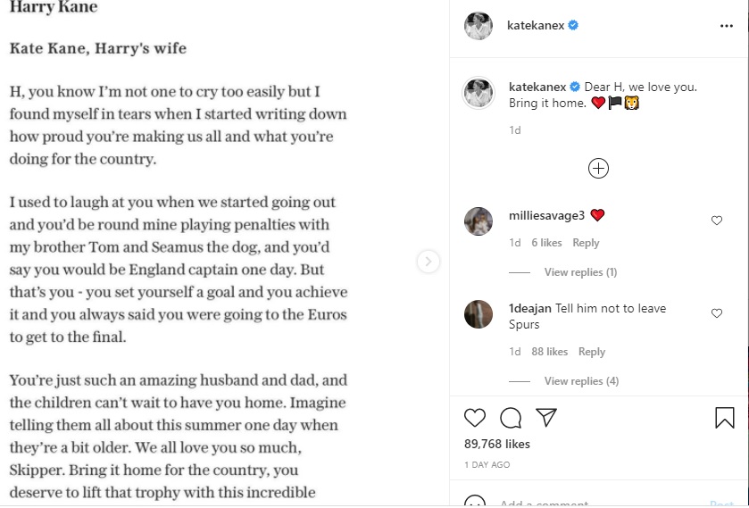Expand View replies (4) under 1deajan
749x508 pixels.
coord(581,381)
